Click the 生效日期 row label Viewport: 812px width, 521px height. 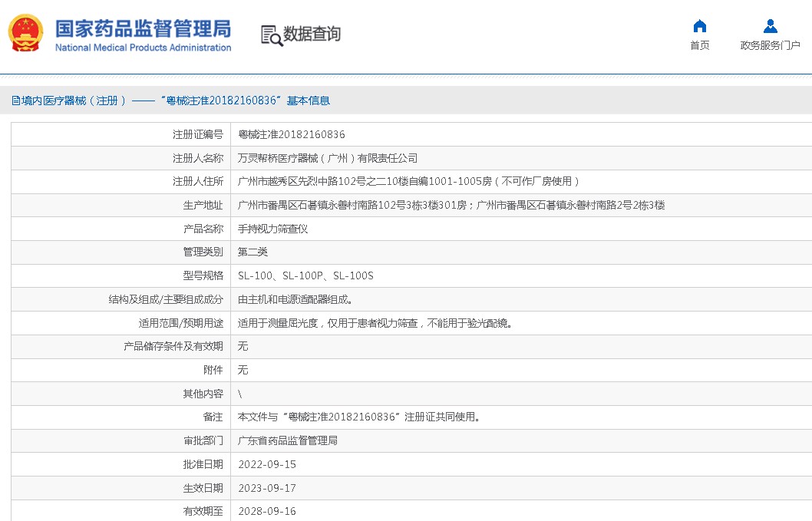coord(203,488)
